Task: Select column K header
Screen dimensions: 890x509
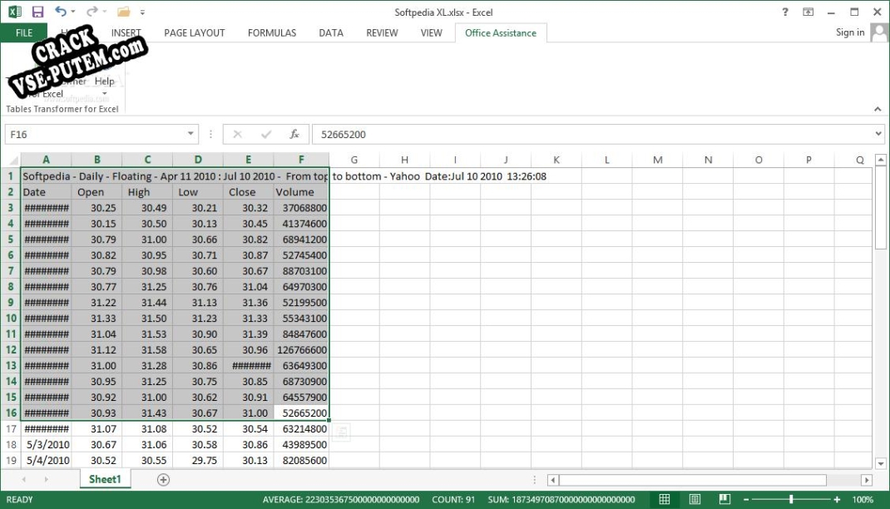Action: click(x=556, y=160)
